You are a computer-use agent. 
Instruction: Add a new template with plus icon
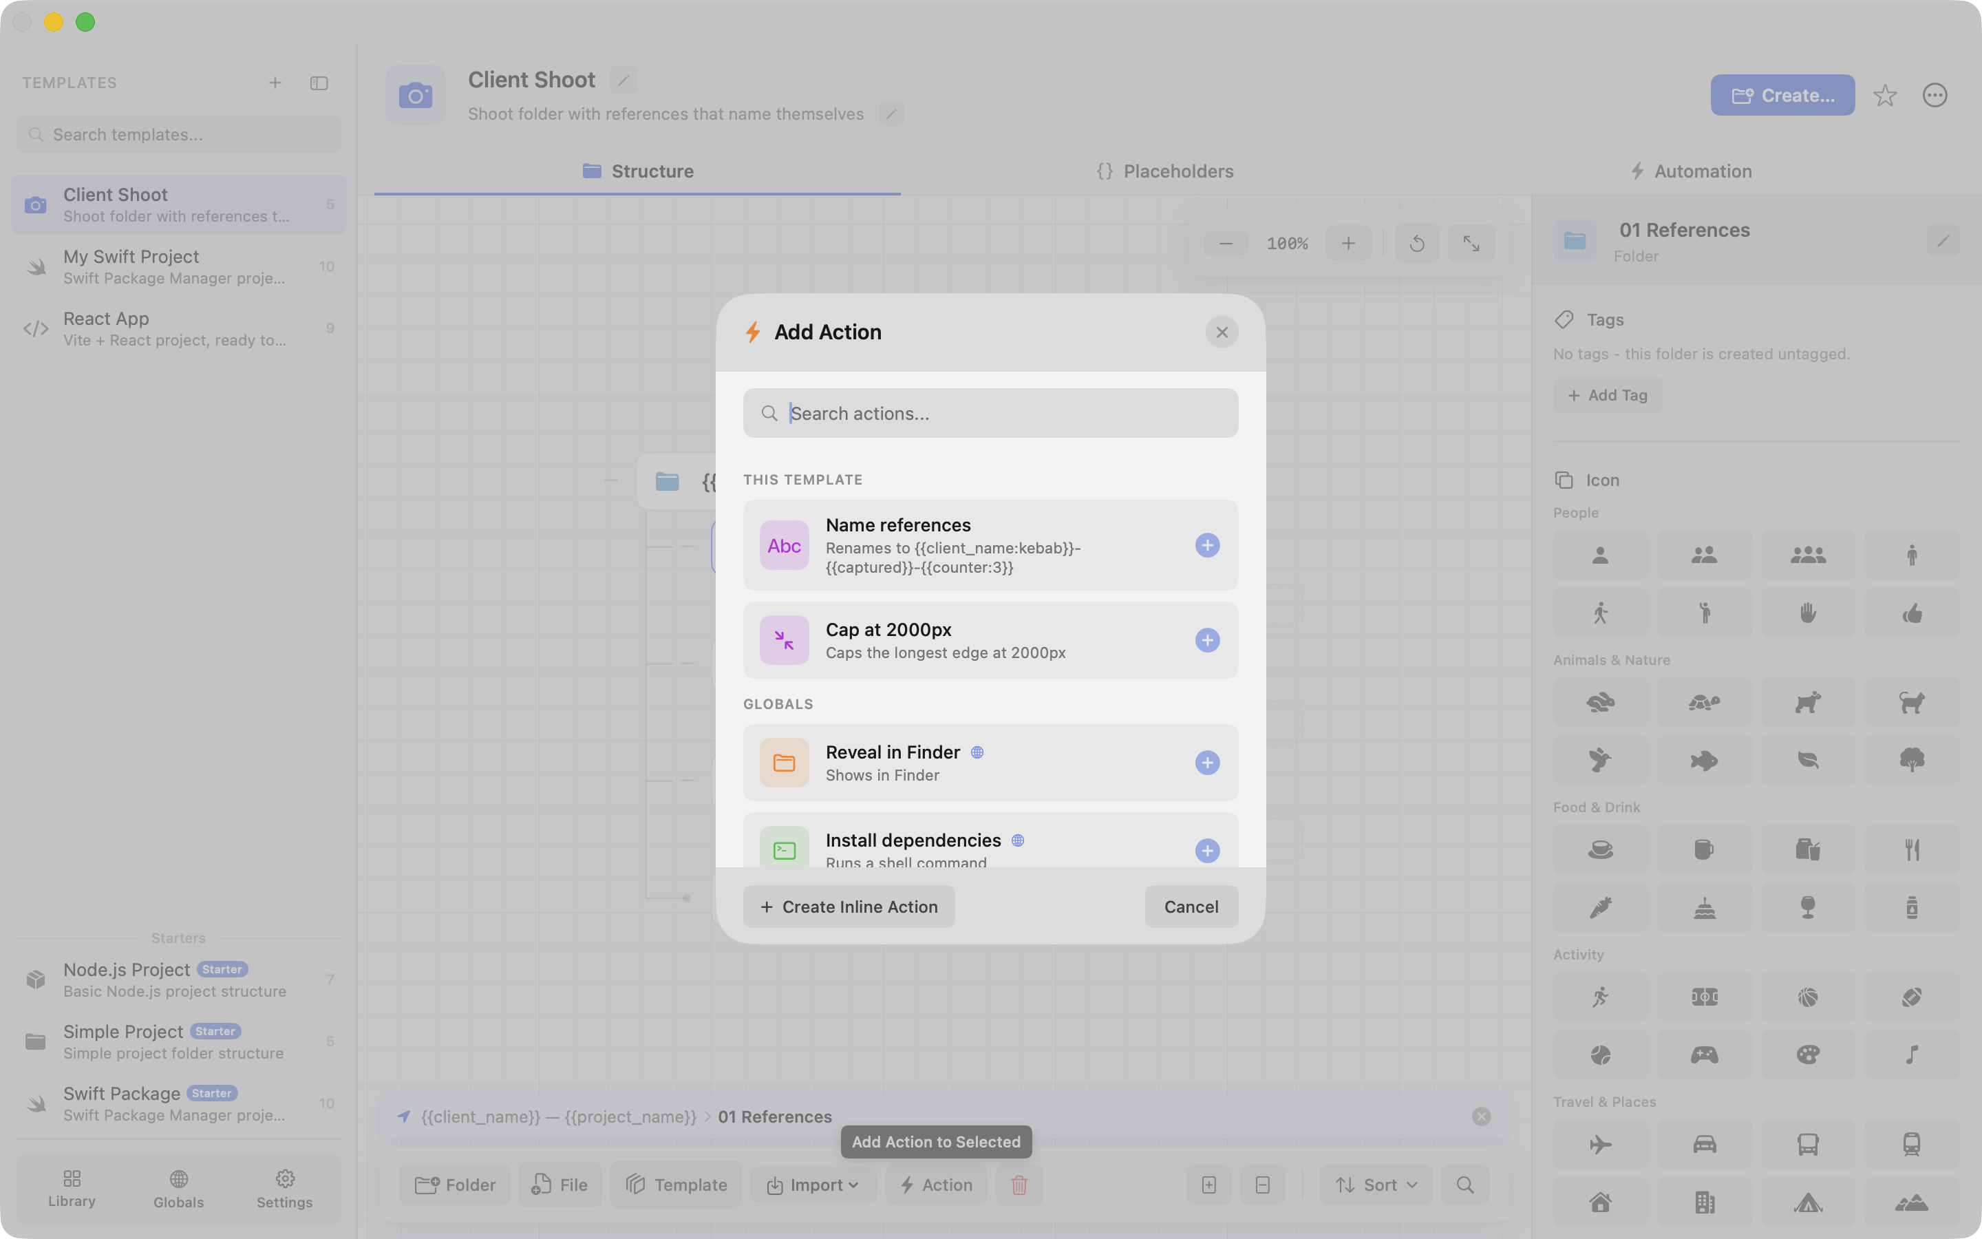(275, 83)
